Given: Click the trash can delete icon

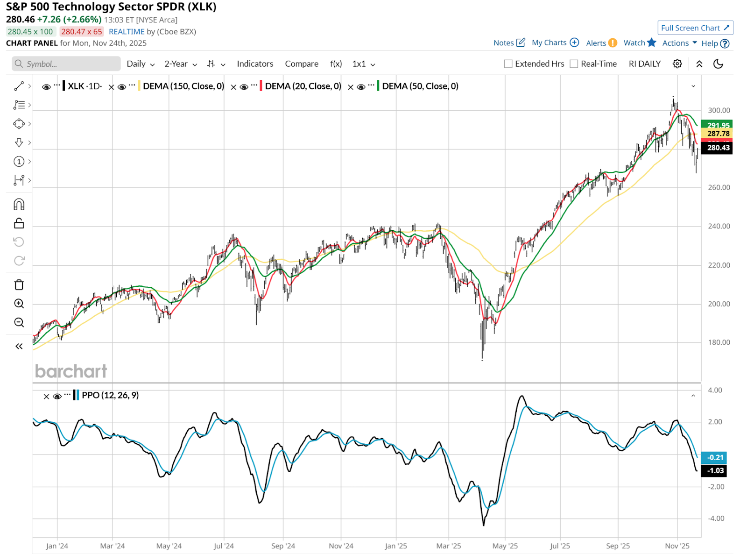Looking at the screenshot, I should pyautogui.click(x=19, y=285).
